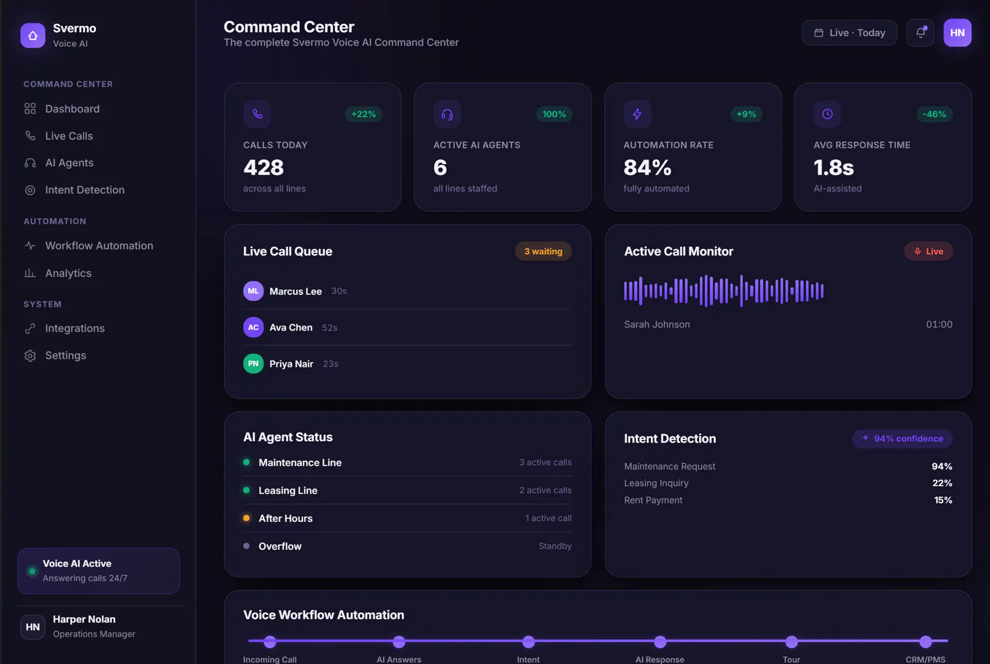Screen dimensions: 990x664
Task: Click the 94% confidence badge
Action: tap(903, 439)
